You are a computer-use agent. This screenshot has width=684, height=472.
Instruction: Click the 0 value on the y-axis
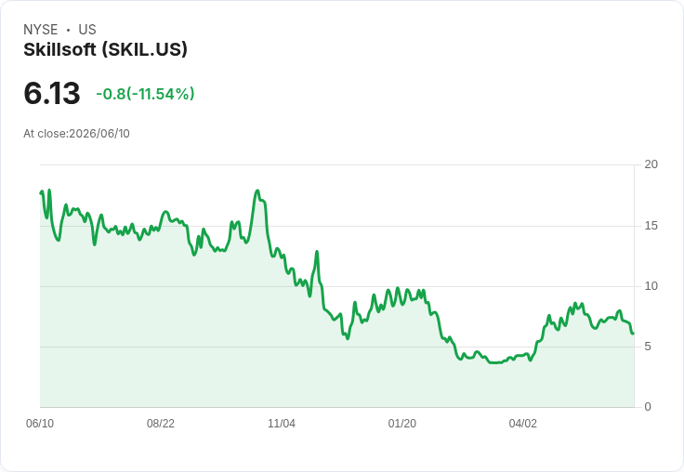coord(648,407)
